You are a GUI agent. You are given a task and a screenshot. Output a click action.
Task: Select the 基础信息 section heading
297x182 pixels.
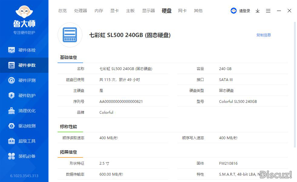tap(68, 57)
